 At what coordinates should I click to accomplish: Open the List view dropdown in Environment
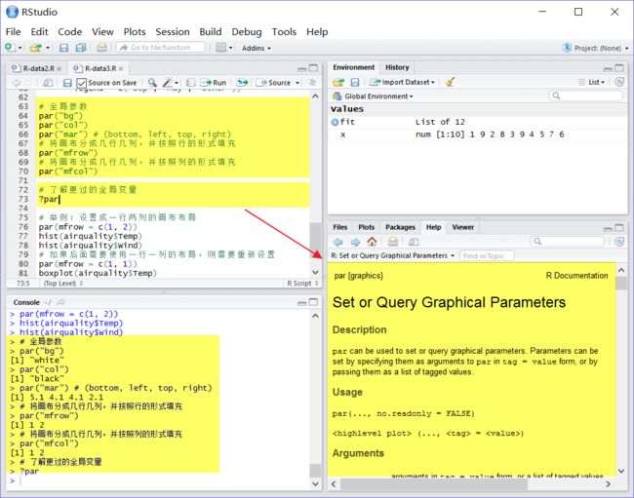[591, 82]
